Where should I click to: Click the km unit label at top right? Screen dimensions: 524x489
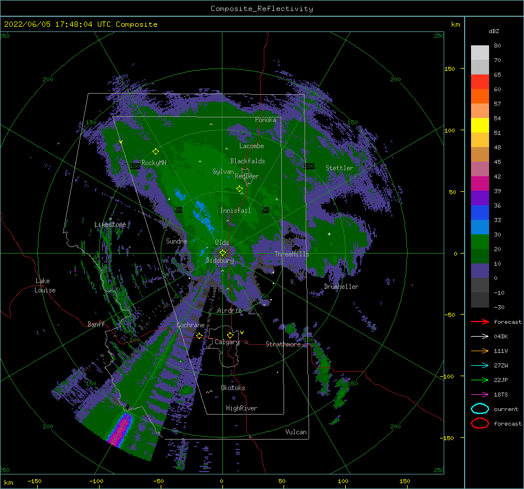coord(455,24)
